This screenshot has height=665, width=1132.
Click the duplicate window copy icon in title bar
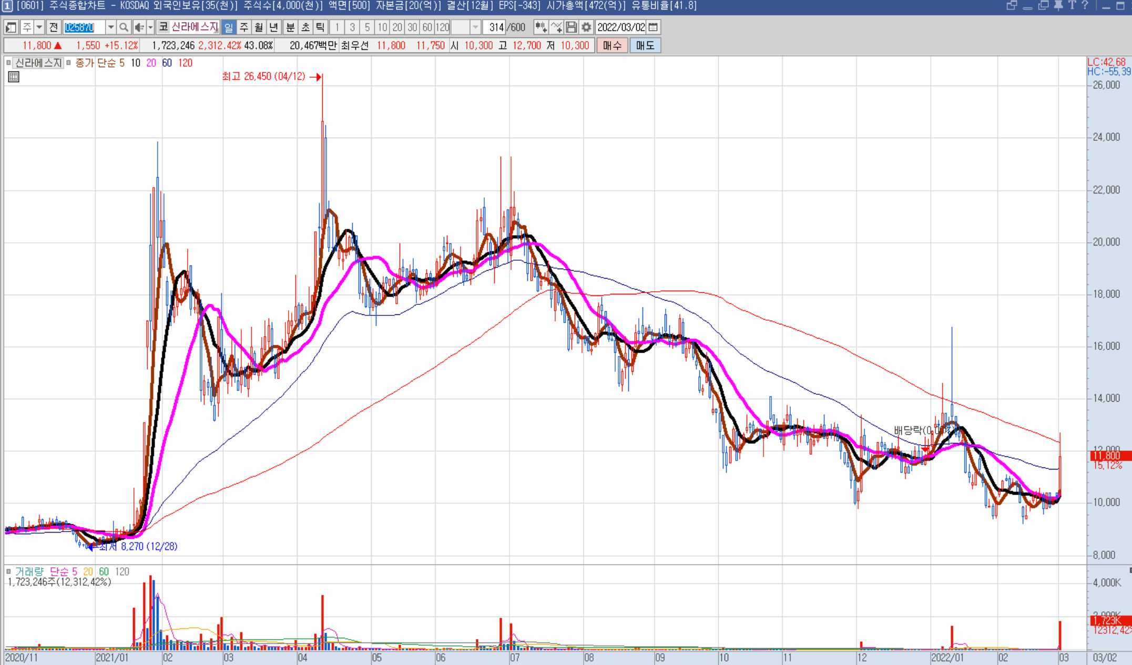pyautogui.click(x=1044, y=5)
